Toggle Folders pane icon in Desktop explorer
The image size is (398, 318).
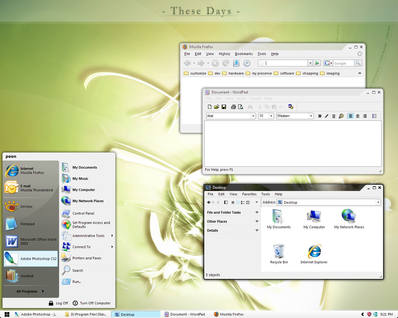226,202
